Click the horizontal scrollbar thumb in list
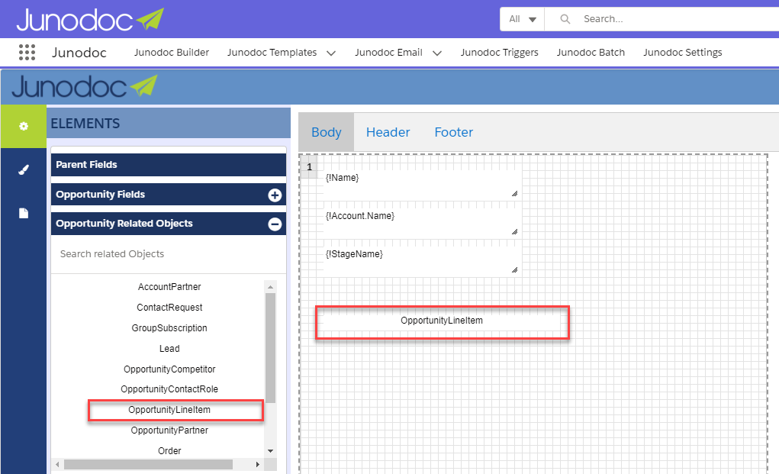Viewport: 779px width, 474px height. coord(148,465)
